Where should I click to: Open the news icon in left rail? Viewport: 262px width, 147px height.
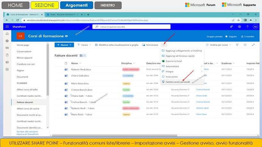7,48
